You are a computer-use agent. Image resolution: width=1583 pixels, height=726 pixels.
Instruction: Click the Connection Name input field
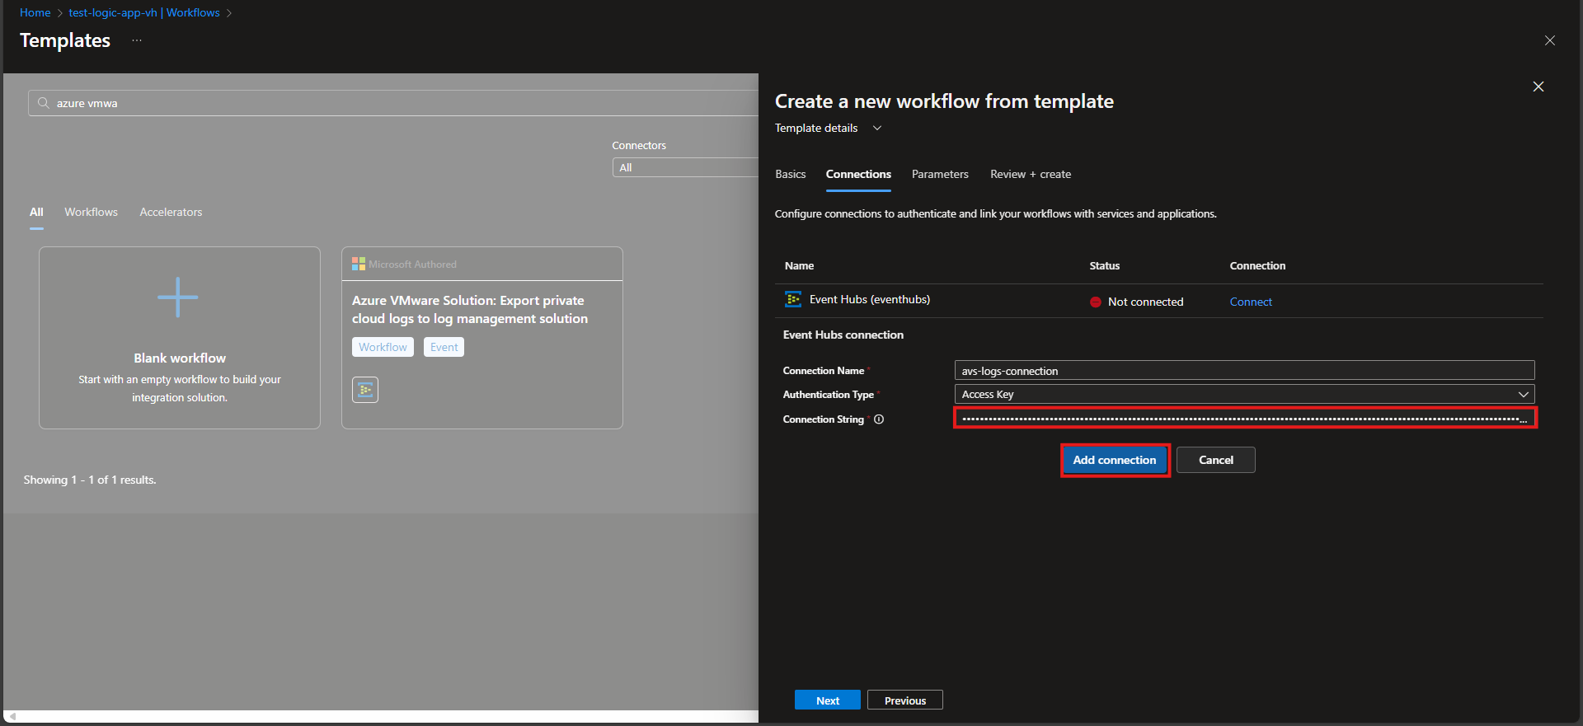pyautogui.click(x=1243, y=371)
